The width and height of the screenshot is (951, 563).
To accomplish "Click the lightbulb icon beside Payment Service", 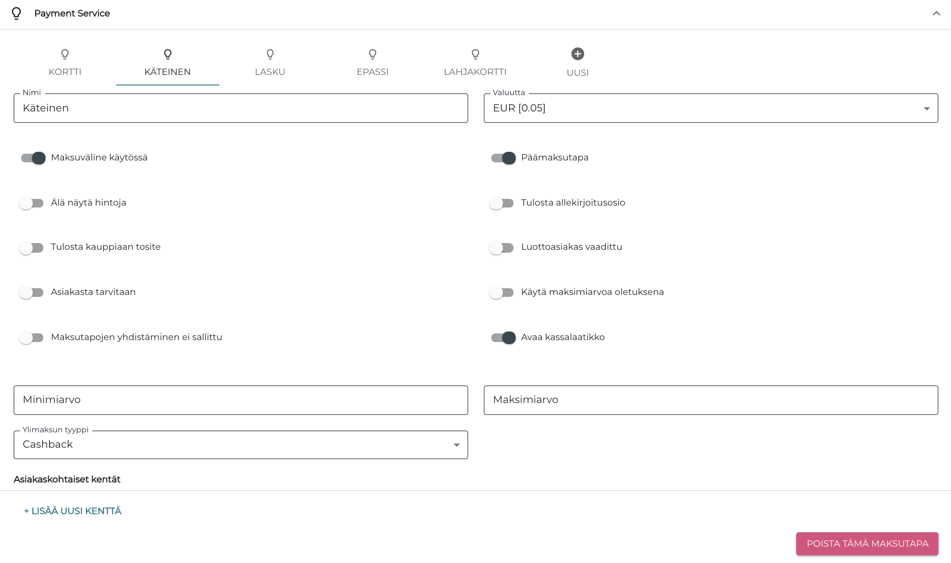I will tap(16, 13).
